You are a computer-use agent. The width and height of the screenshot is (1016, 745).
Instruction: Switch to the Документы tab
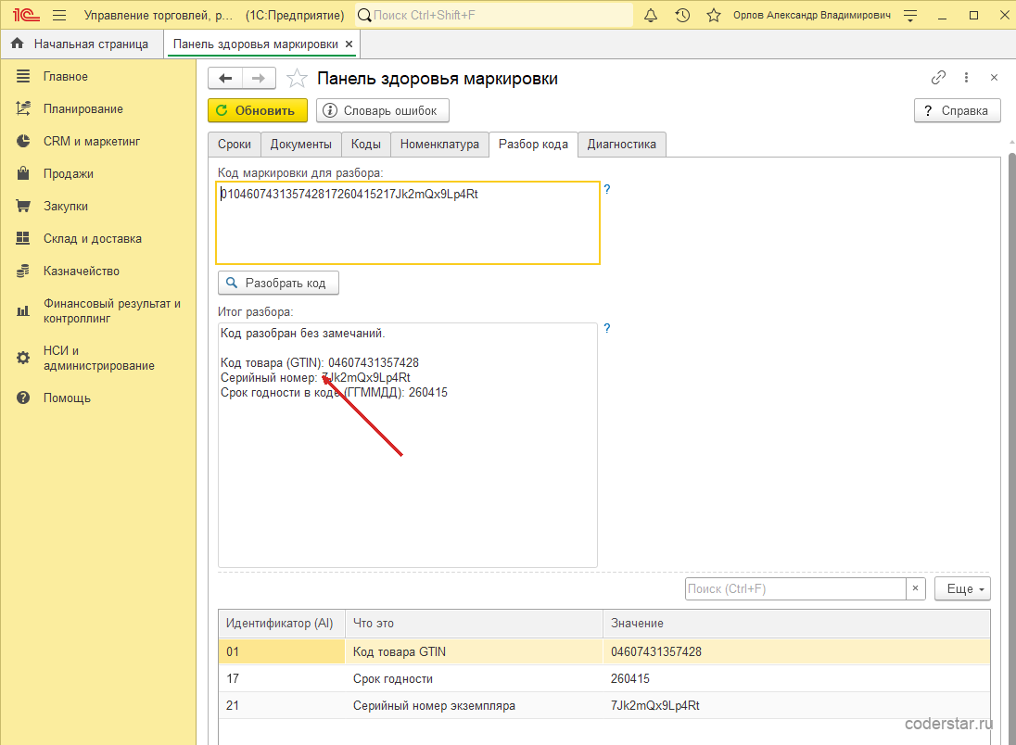[300, 144]
